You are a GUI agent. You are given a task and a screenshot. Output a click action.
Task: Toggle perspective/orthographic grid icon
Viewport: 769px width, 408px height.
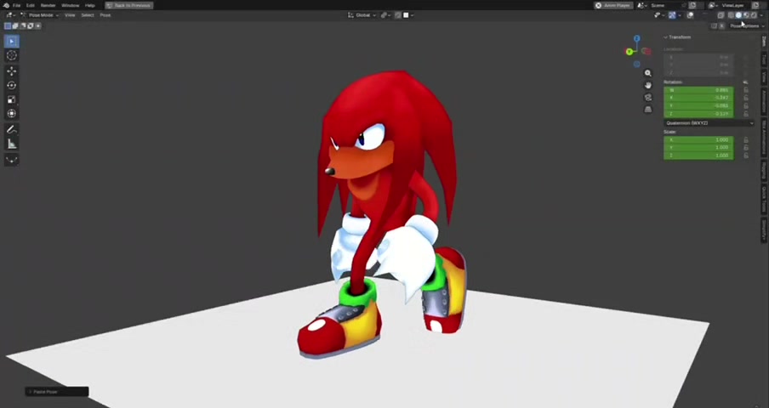coord(648,109)
